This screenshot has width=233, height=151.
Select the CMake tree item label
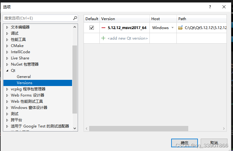point(17,46)
